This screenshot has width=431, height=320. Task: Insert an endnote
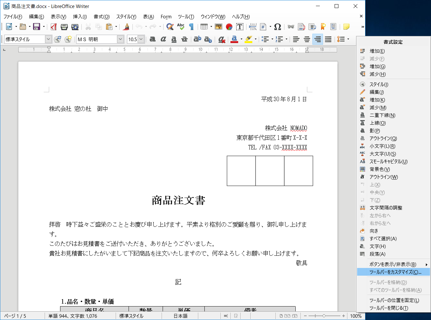(312, 27)
